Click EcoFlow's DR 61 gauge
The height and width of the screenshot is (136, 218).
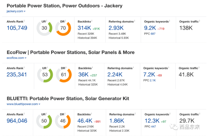click(x=64, y=75)
